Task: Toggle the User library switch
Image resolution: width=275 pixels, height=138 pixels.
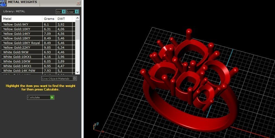Action: pos(73,12)
